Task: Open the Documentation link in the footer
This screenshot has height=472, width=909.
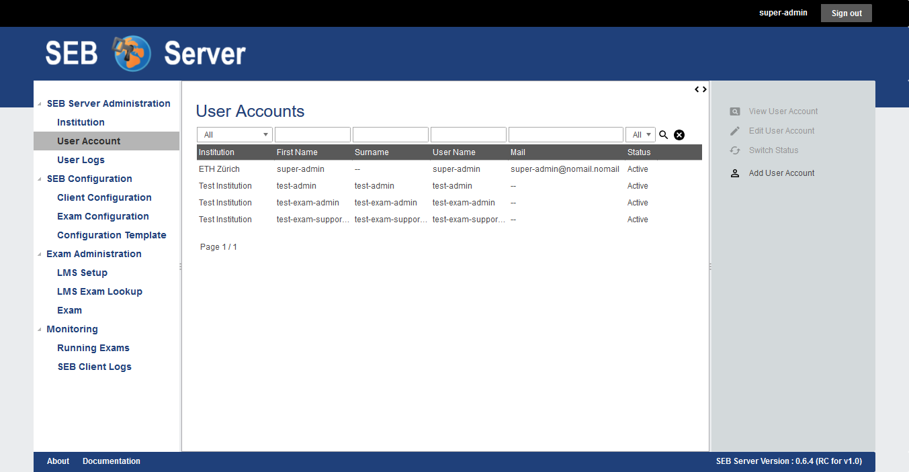Action: (112, 461)
